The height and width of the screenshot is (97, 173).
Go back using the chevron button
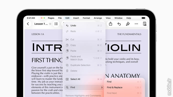pos(28,24)
